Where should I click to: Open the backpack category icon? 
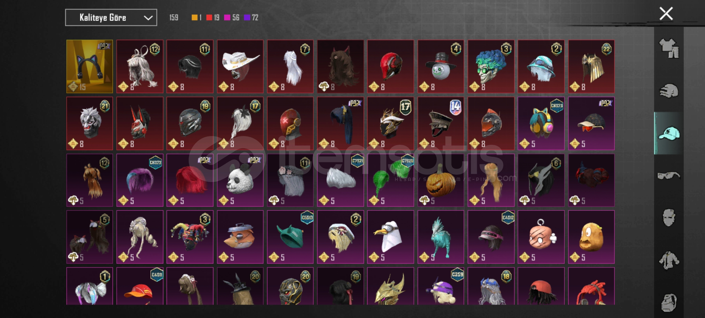pyautogui.click(x=669, y=302)
